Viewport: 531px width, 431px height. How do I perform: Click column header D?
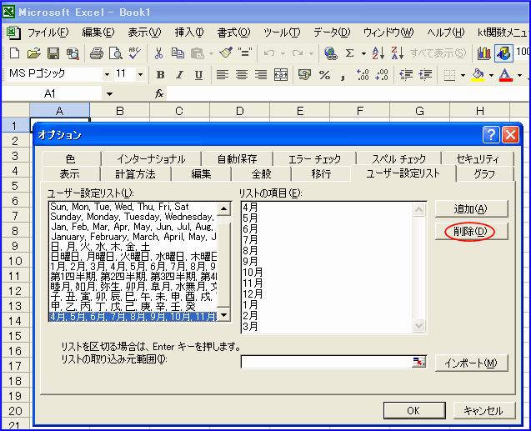(x=240, y=111)
